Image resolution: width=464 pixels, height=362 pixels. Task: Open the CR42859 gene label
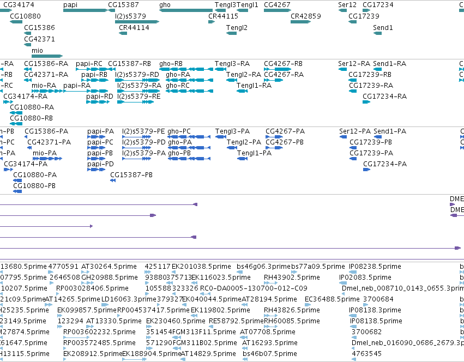tap(306, 16)
